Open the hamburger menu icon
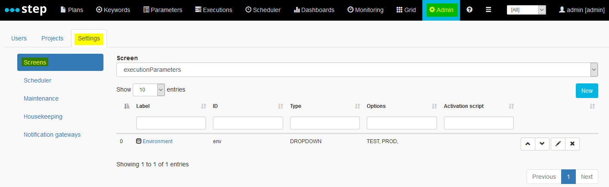The height and width of the screenshot is (187, 609). (488, 9)
